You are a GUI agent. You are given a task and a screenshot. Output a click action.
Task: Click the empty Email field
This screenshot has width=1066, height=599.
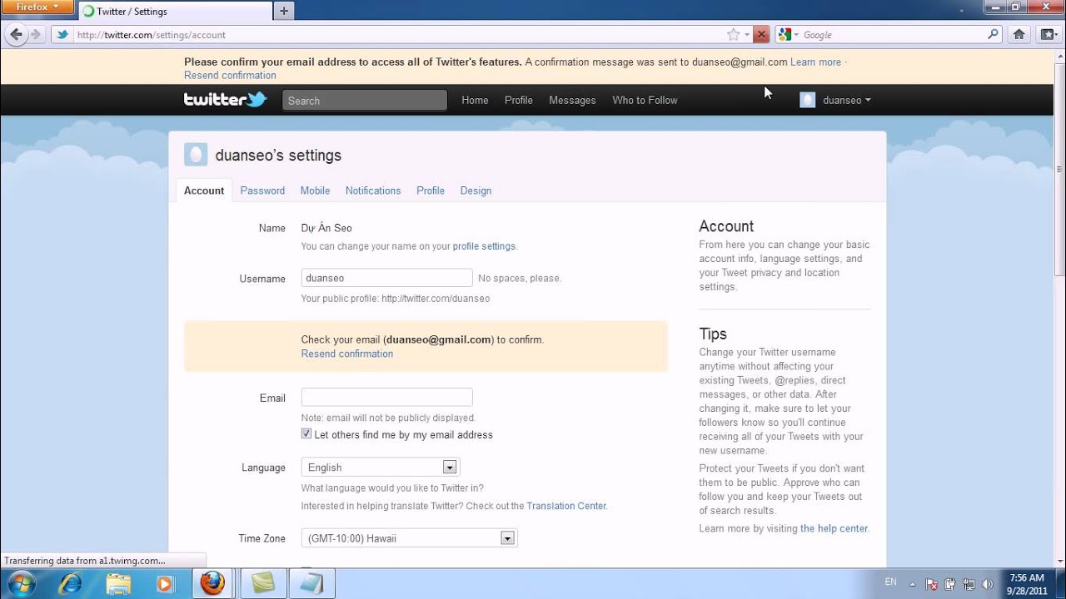point(386,397)
